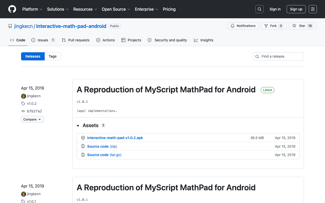Image resolution: width=325 pixels, height=203 pixels.
Task: Click the repository icon beside jingkecn
Action: pos(10,26)
